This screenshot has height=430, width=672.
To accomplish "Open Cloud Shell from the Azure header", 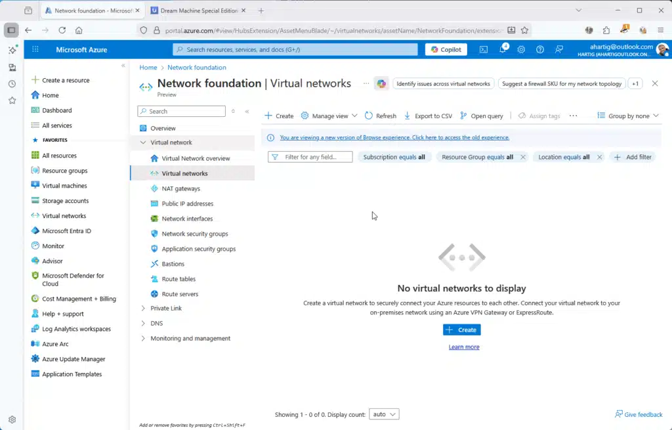I will coord(484,50).
